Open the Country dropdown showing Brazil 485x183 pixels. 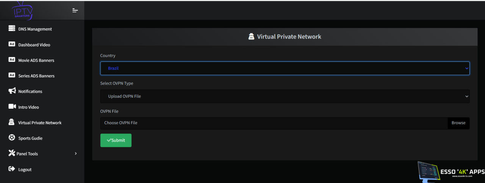tap(285, 68)
